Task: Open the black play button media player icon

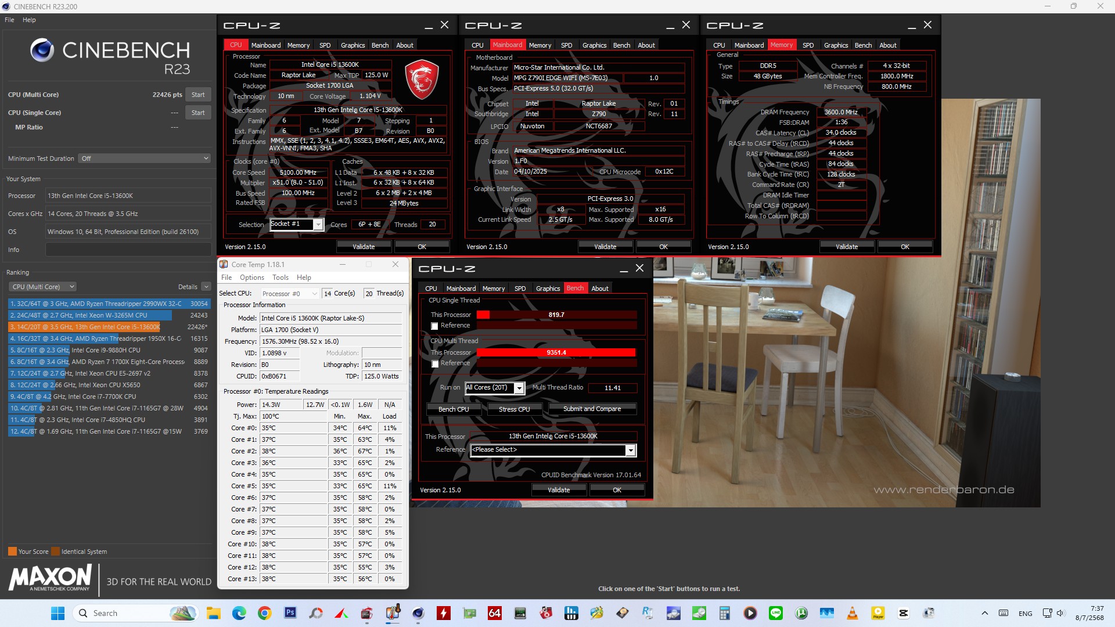Action: click(x=750, y=613)
